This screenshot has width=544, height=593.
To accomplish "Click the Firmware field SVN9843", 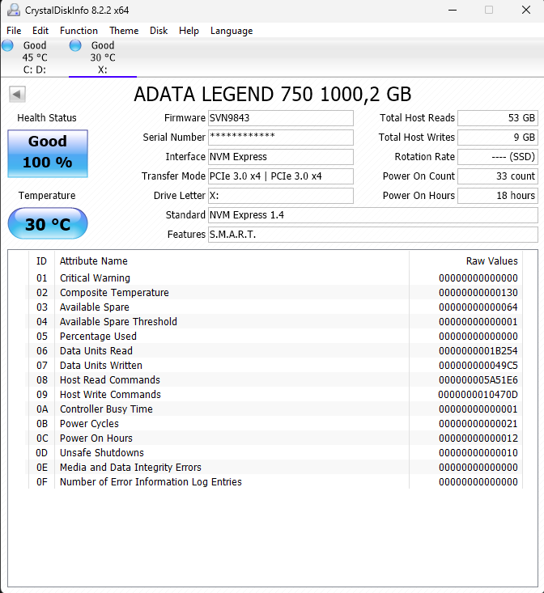I will (281, 118).
